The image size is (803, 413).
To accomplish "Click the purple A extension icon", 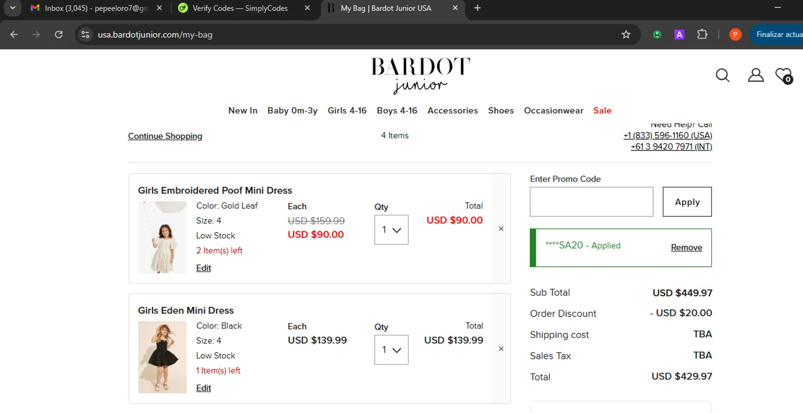I will (679, 35).
